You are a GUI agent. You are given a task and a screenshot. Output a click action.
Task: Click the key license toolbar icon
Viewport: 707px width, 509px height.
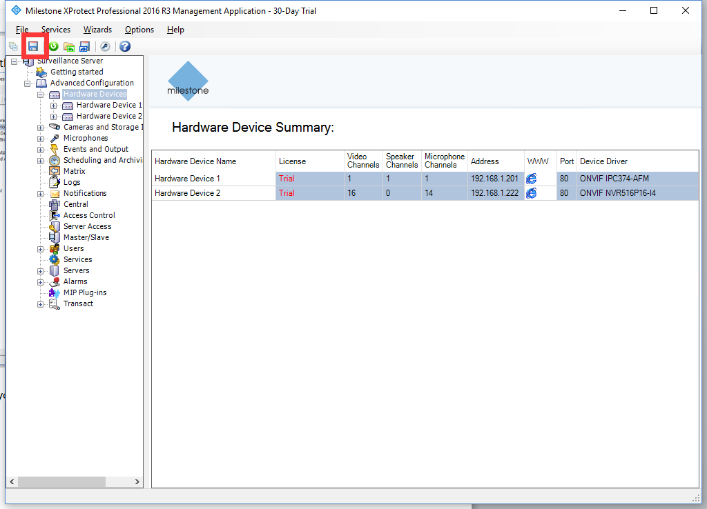click(105, 46)
